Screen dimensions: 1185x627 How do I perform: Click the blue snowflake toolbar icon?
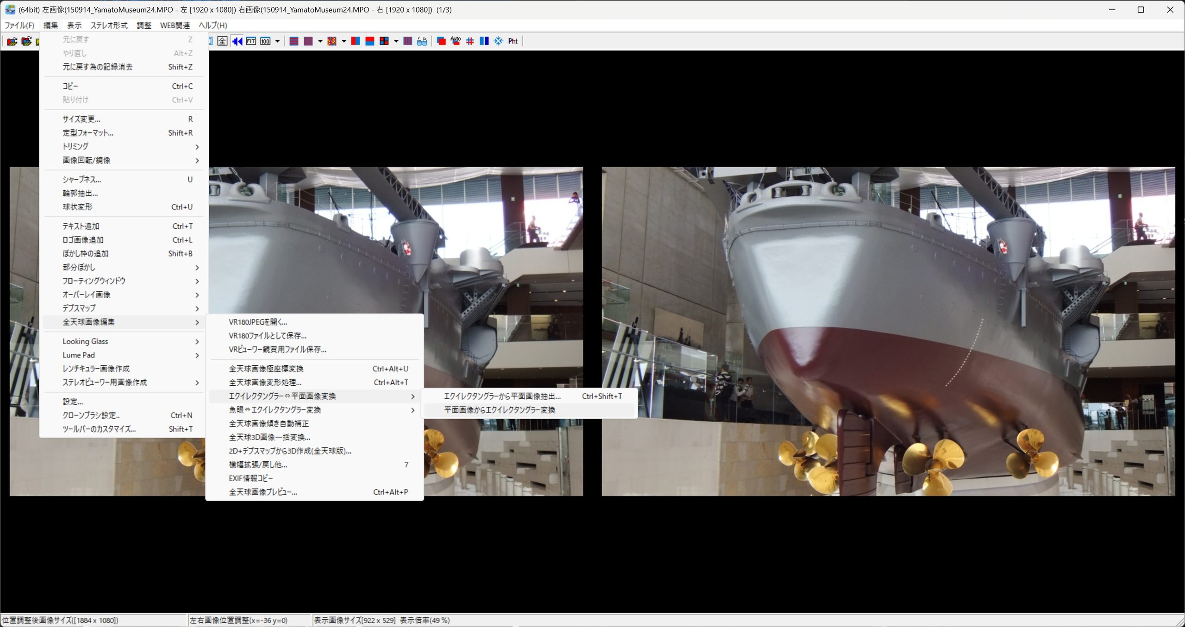coord(499,41)
